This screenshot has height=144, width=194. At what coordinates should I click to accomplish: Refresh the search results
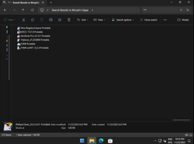coord(32,10)
